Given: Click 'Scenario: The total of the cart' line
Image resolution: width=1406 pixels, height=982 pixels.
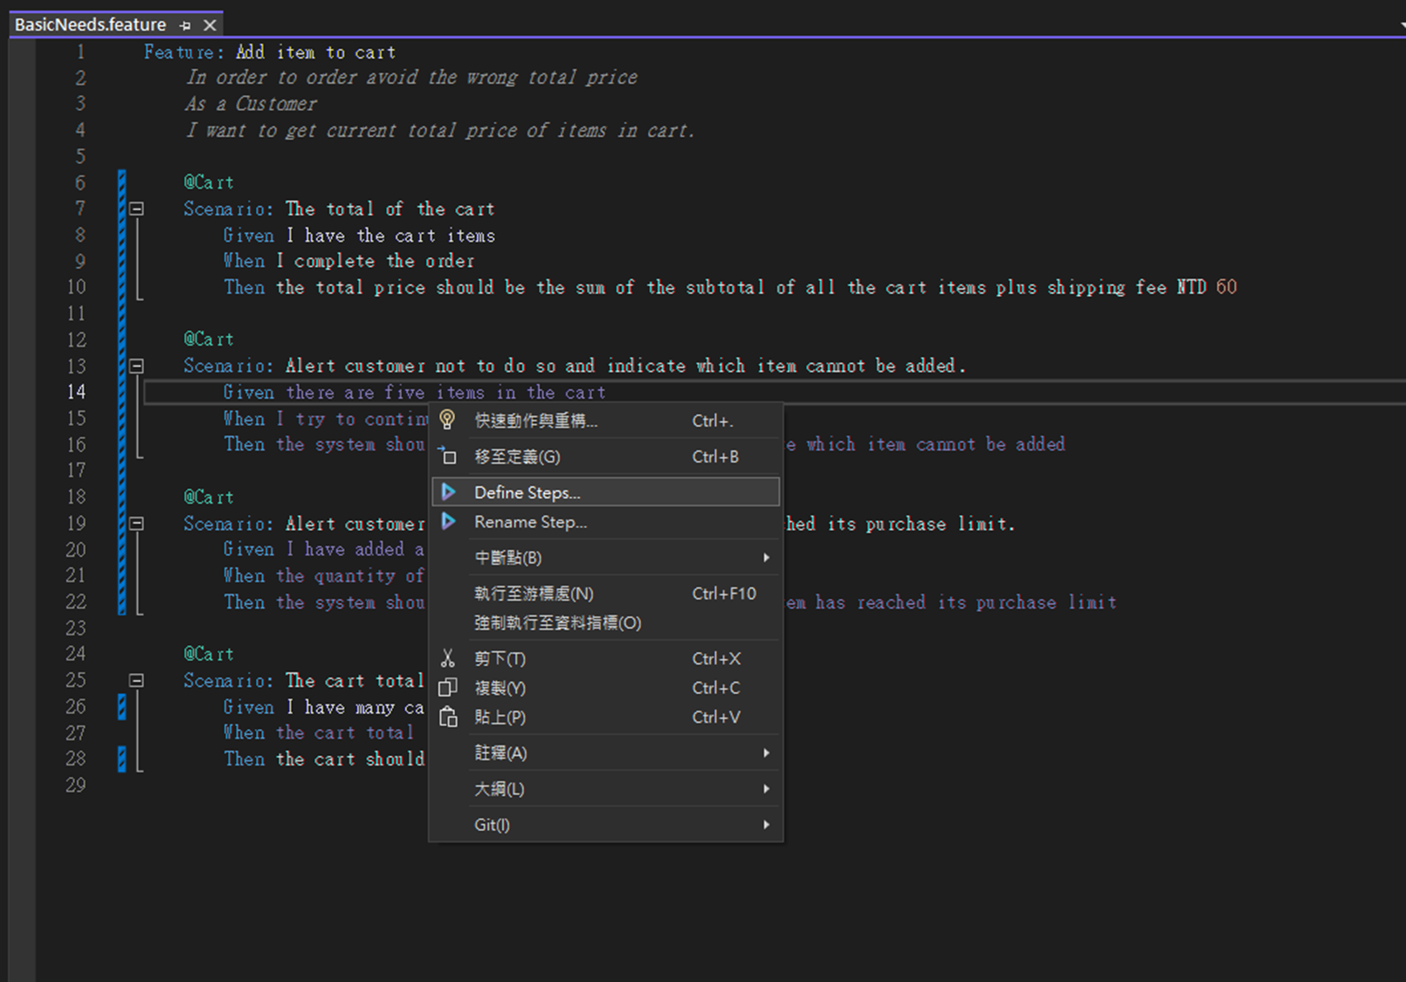Looking at the screenshot, I should coord(339,209).
